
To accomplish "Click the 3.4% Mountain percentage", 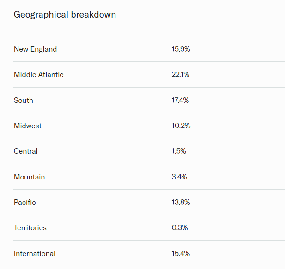I will (179, 177).
